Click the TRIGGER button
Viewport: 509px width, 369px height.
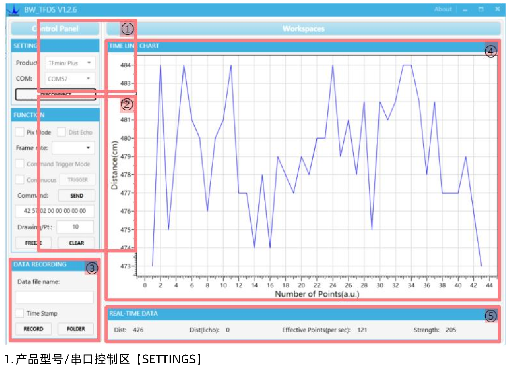click(77, 179)
